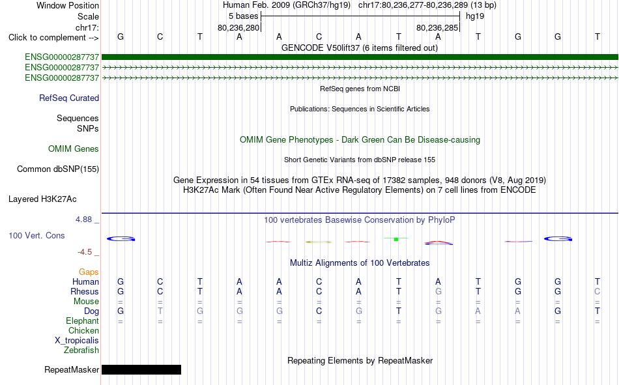619x385 pixels.
Task: Open the 'RefSeq genes from NCBI' track title
Action: point(360,89)
